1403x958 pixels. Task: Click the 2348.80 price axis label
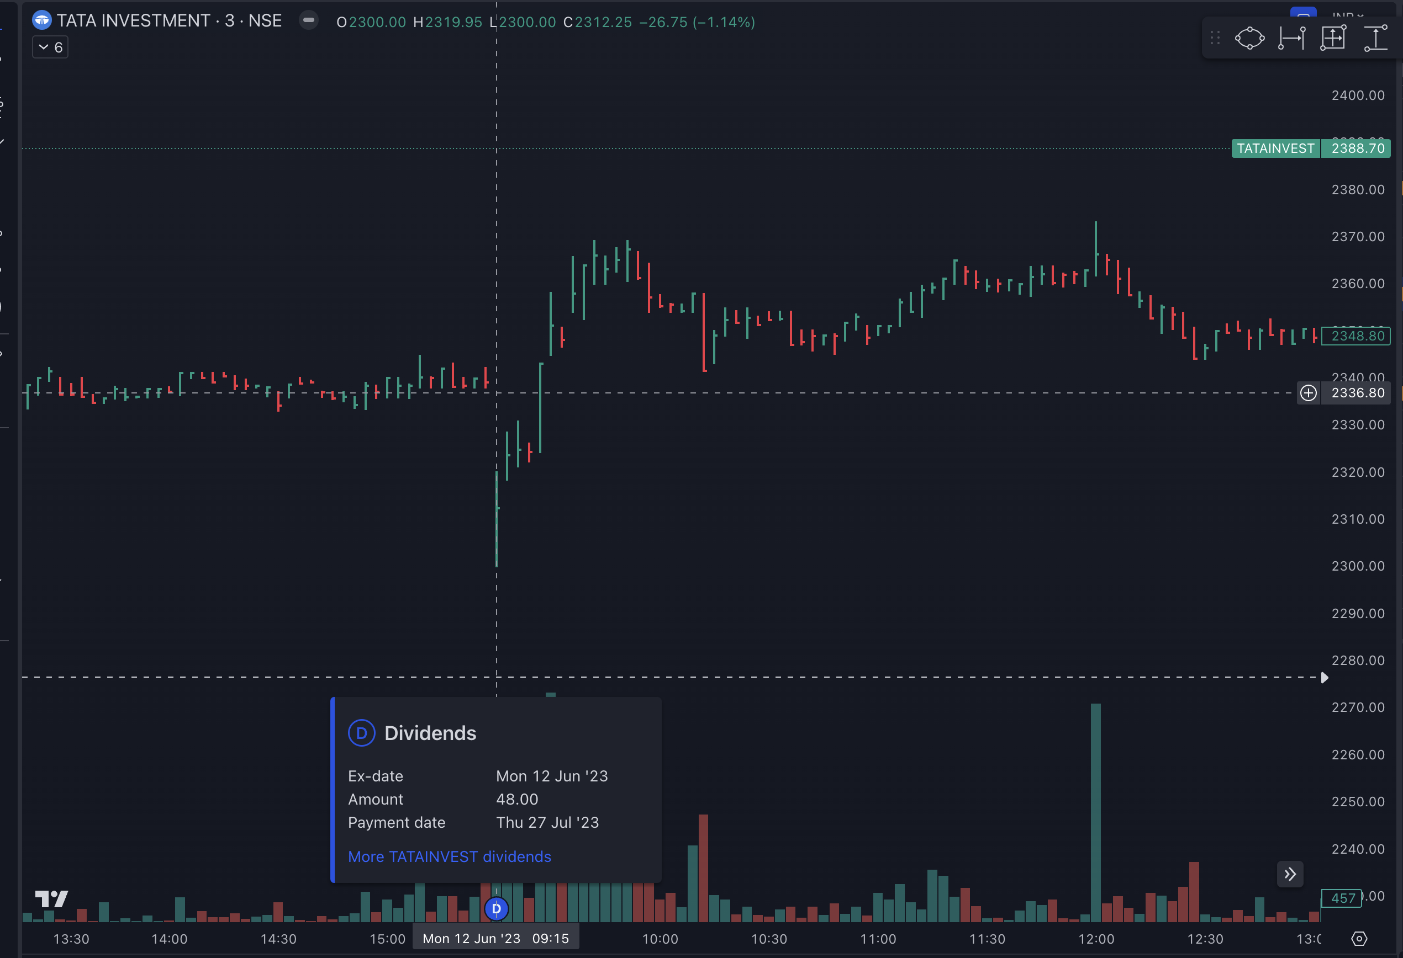coord(1357,336)
